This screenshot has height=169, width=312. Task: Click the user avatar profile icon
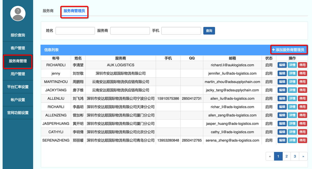(18, 13)
